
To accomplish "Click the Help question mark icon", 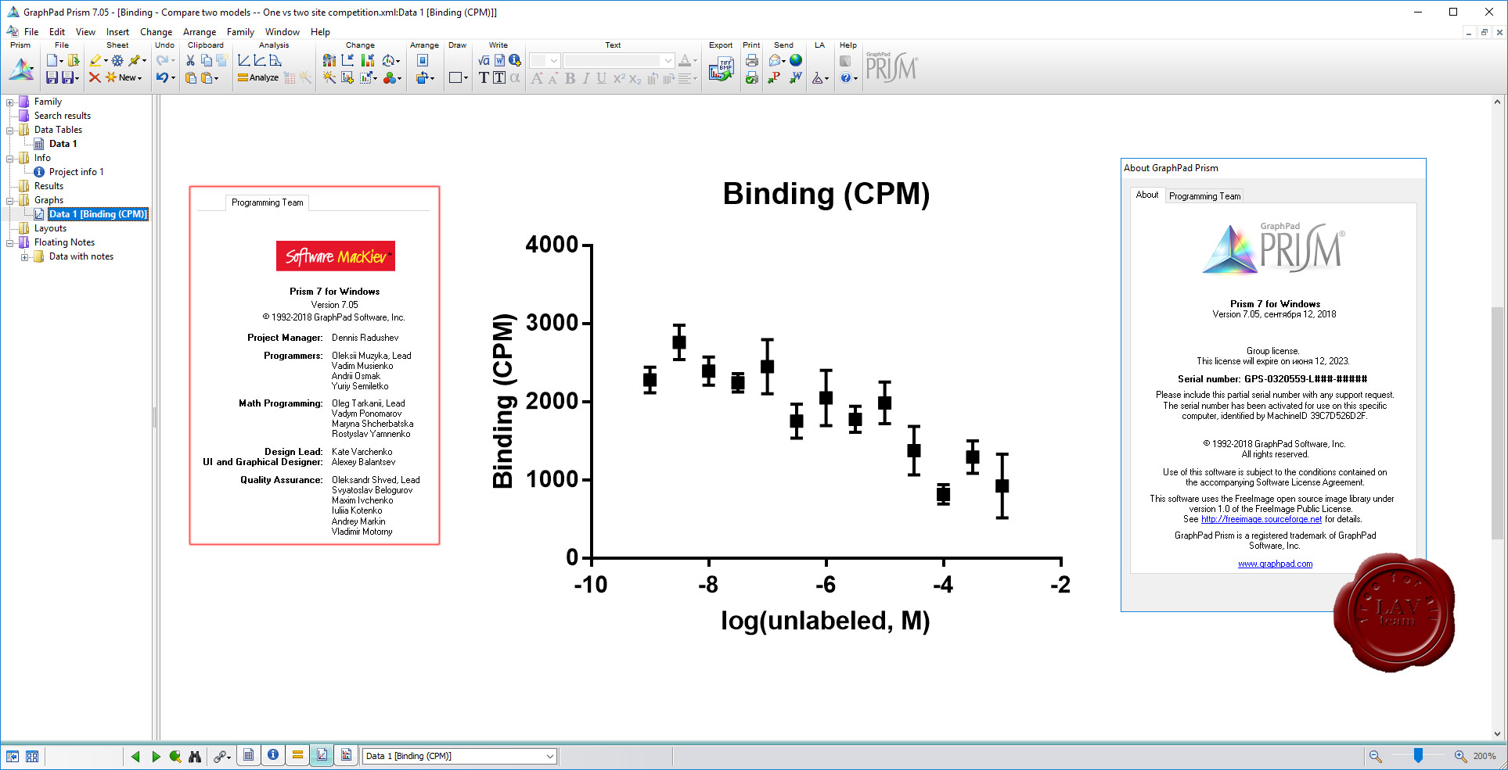I will [846, 77].
